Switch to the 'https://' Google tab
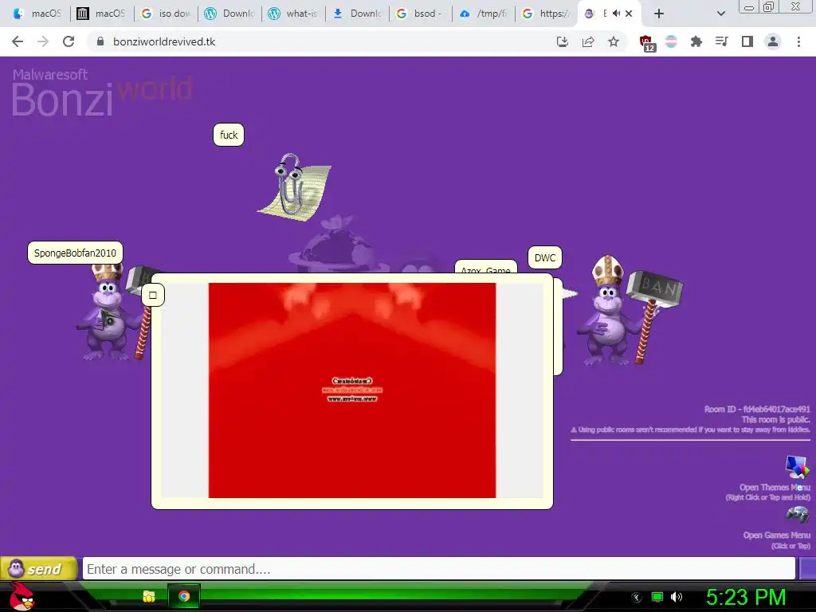 coord(547,14)
